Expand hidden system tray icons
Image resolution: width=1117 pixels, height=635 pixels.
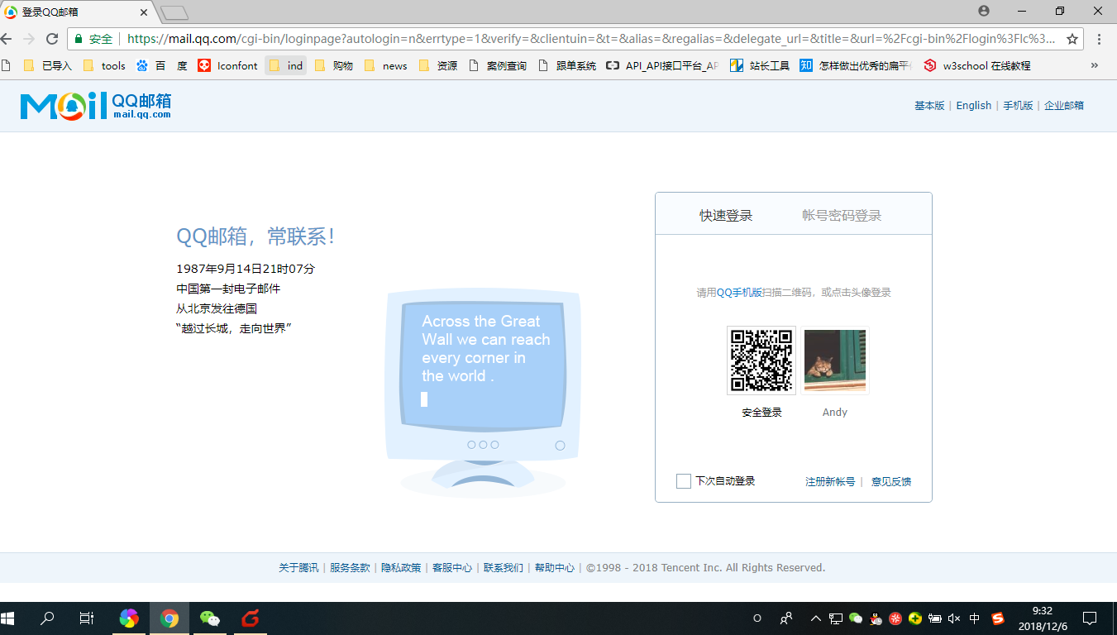click(x=816, y=618)
